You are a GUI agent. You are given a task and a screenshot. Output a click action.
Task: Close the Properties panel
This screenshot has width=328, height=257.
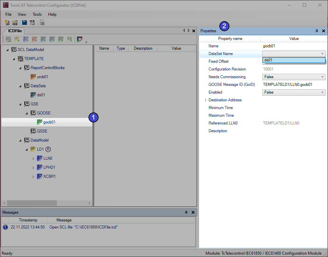click(x=324, y=31)
